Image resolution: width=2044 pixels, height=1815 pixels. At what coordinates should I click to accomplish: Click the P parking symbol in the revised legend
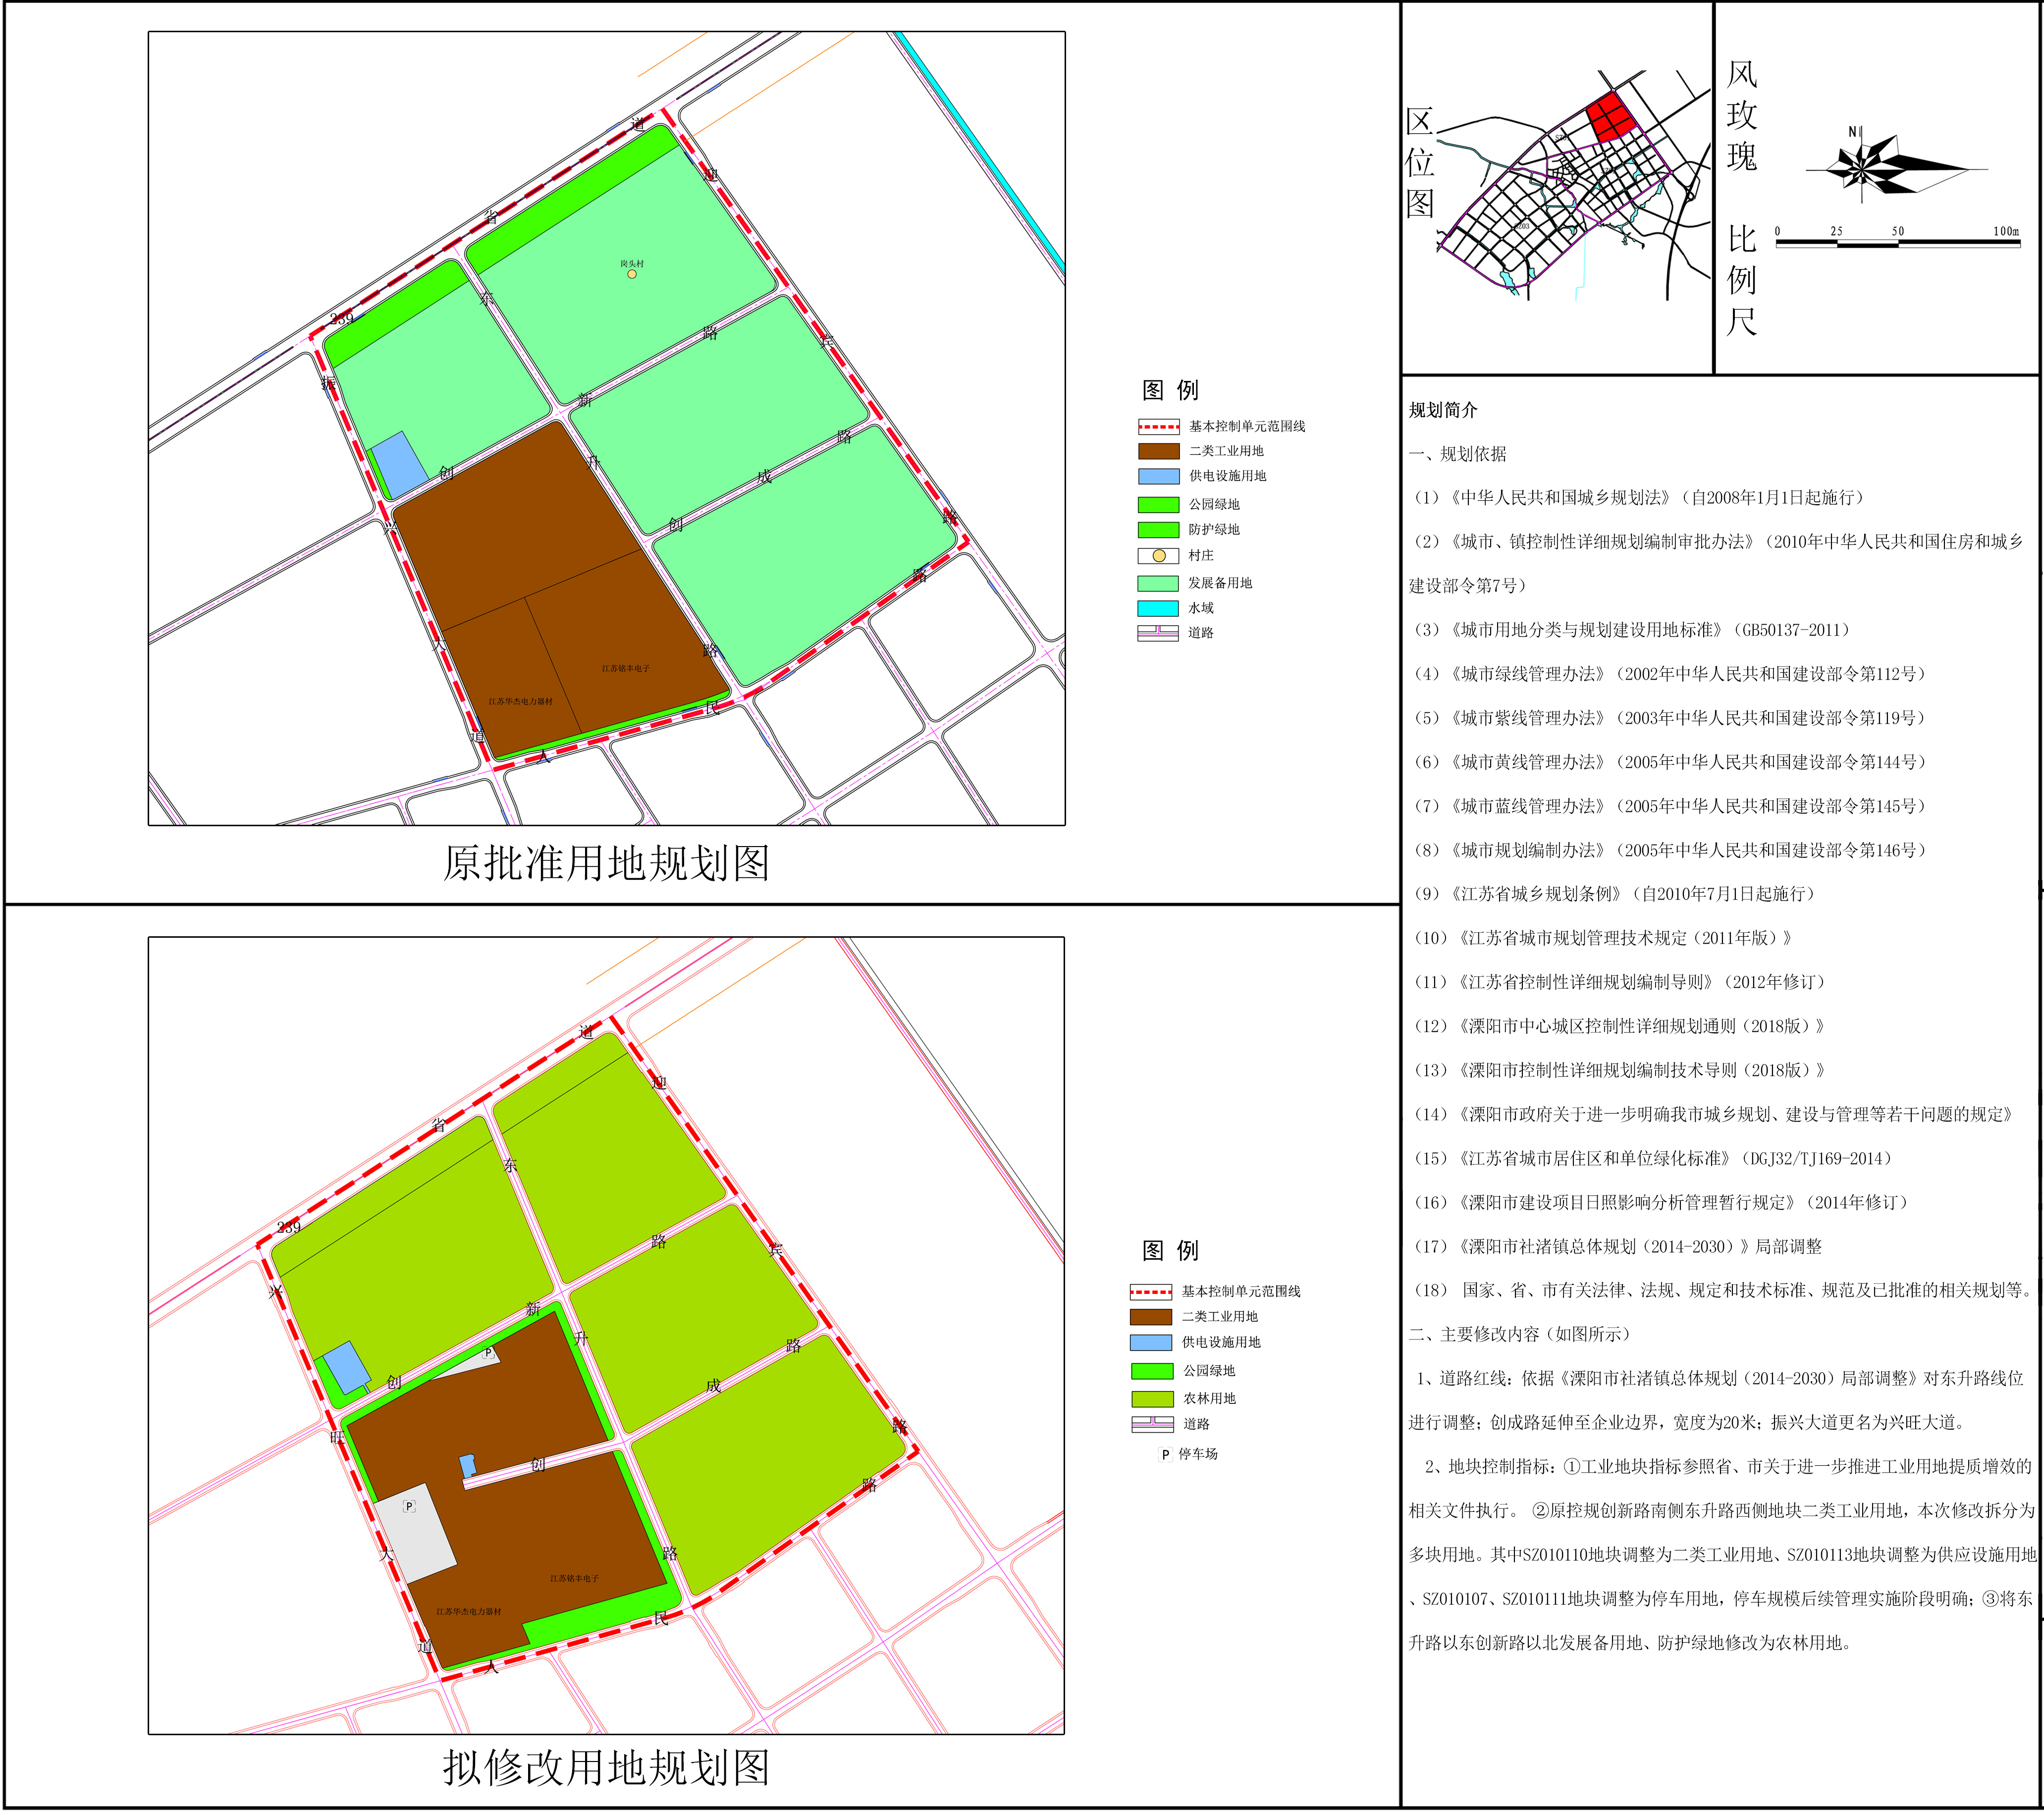coord(1165,1455)
